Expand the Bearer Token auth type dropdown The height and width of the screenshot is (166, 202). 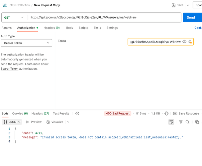point(26,43)
